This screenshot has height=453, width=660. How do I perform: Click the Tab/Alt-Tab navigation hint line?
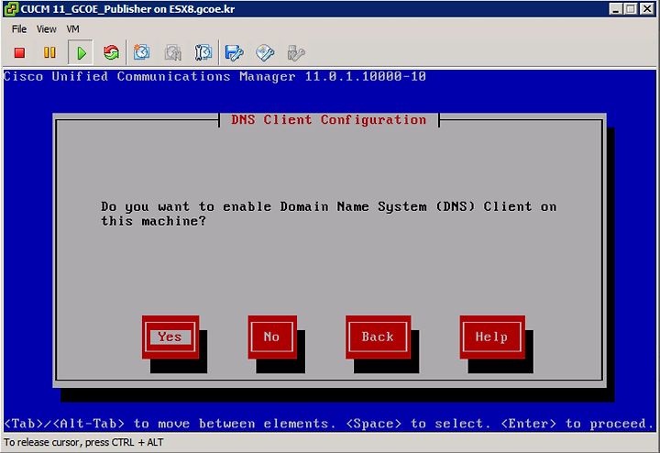coord(329,424)
